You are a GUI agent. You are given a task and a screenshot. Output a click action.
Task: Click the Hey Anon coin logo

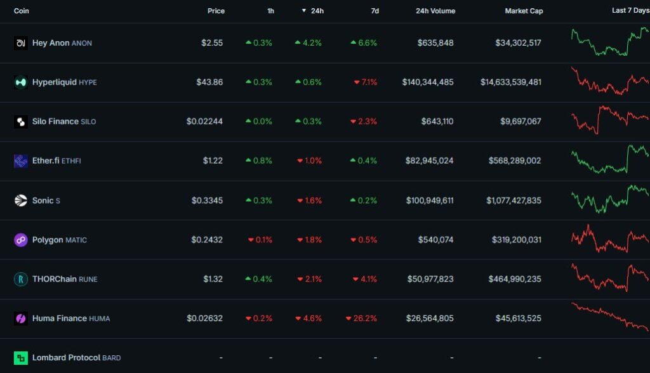tap(20, 43)
